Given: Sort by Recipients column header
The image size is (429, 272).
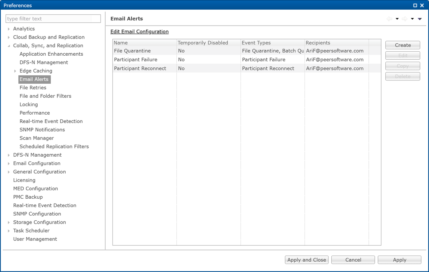Looking at the screenshot, I should point(337,43).
